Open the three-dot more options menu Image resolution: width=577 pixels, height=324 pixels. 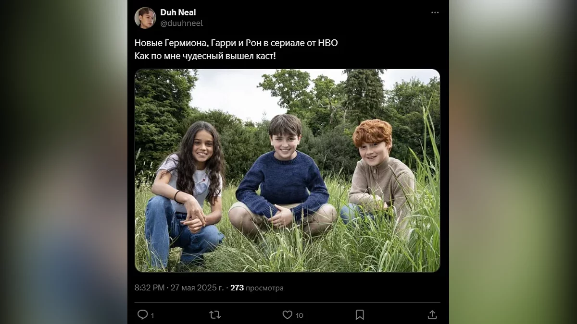tap(435, 12)
